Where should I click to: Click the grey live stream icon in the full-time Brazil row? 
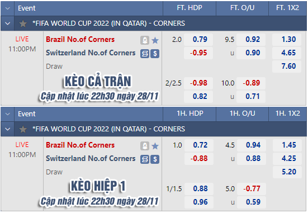tap(145, 40)
